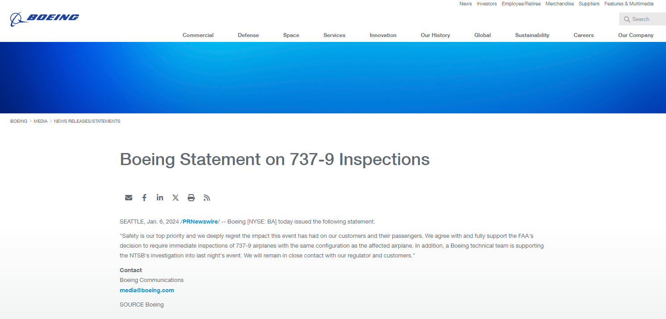
Task: Open the Employee/Retiree link
Action: 521,4
